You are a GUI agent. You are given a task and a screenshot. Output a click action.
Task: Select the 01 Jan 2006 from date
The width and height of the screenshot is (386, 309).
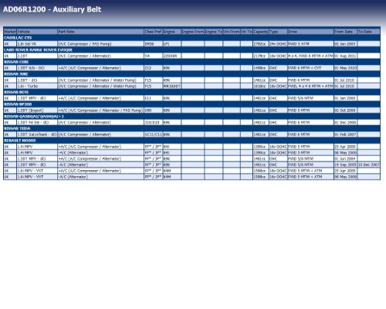coord(345,98)
